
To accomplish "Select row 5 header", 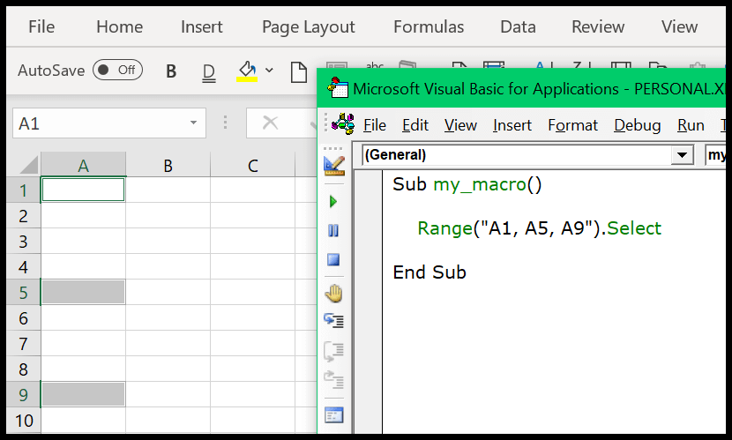I will [23, 292].
